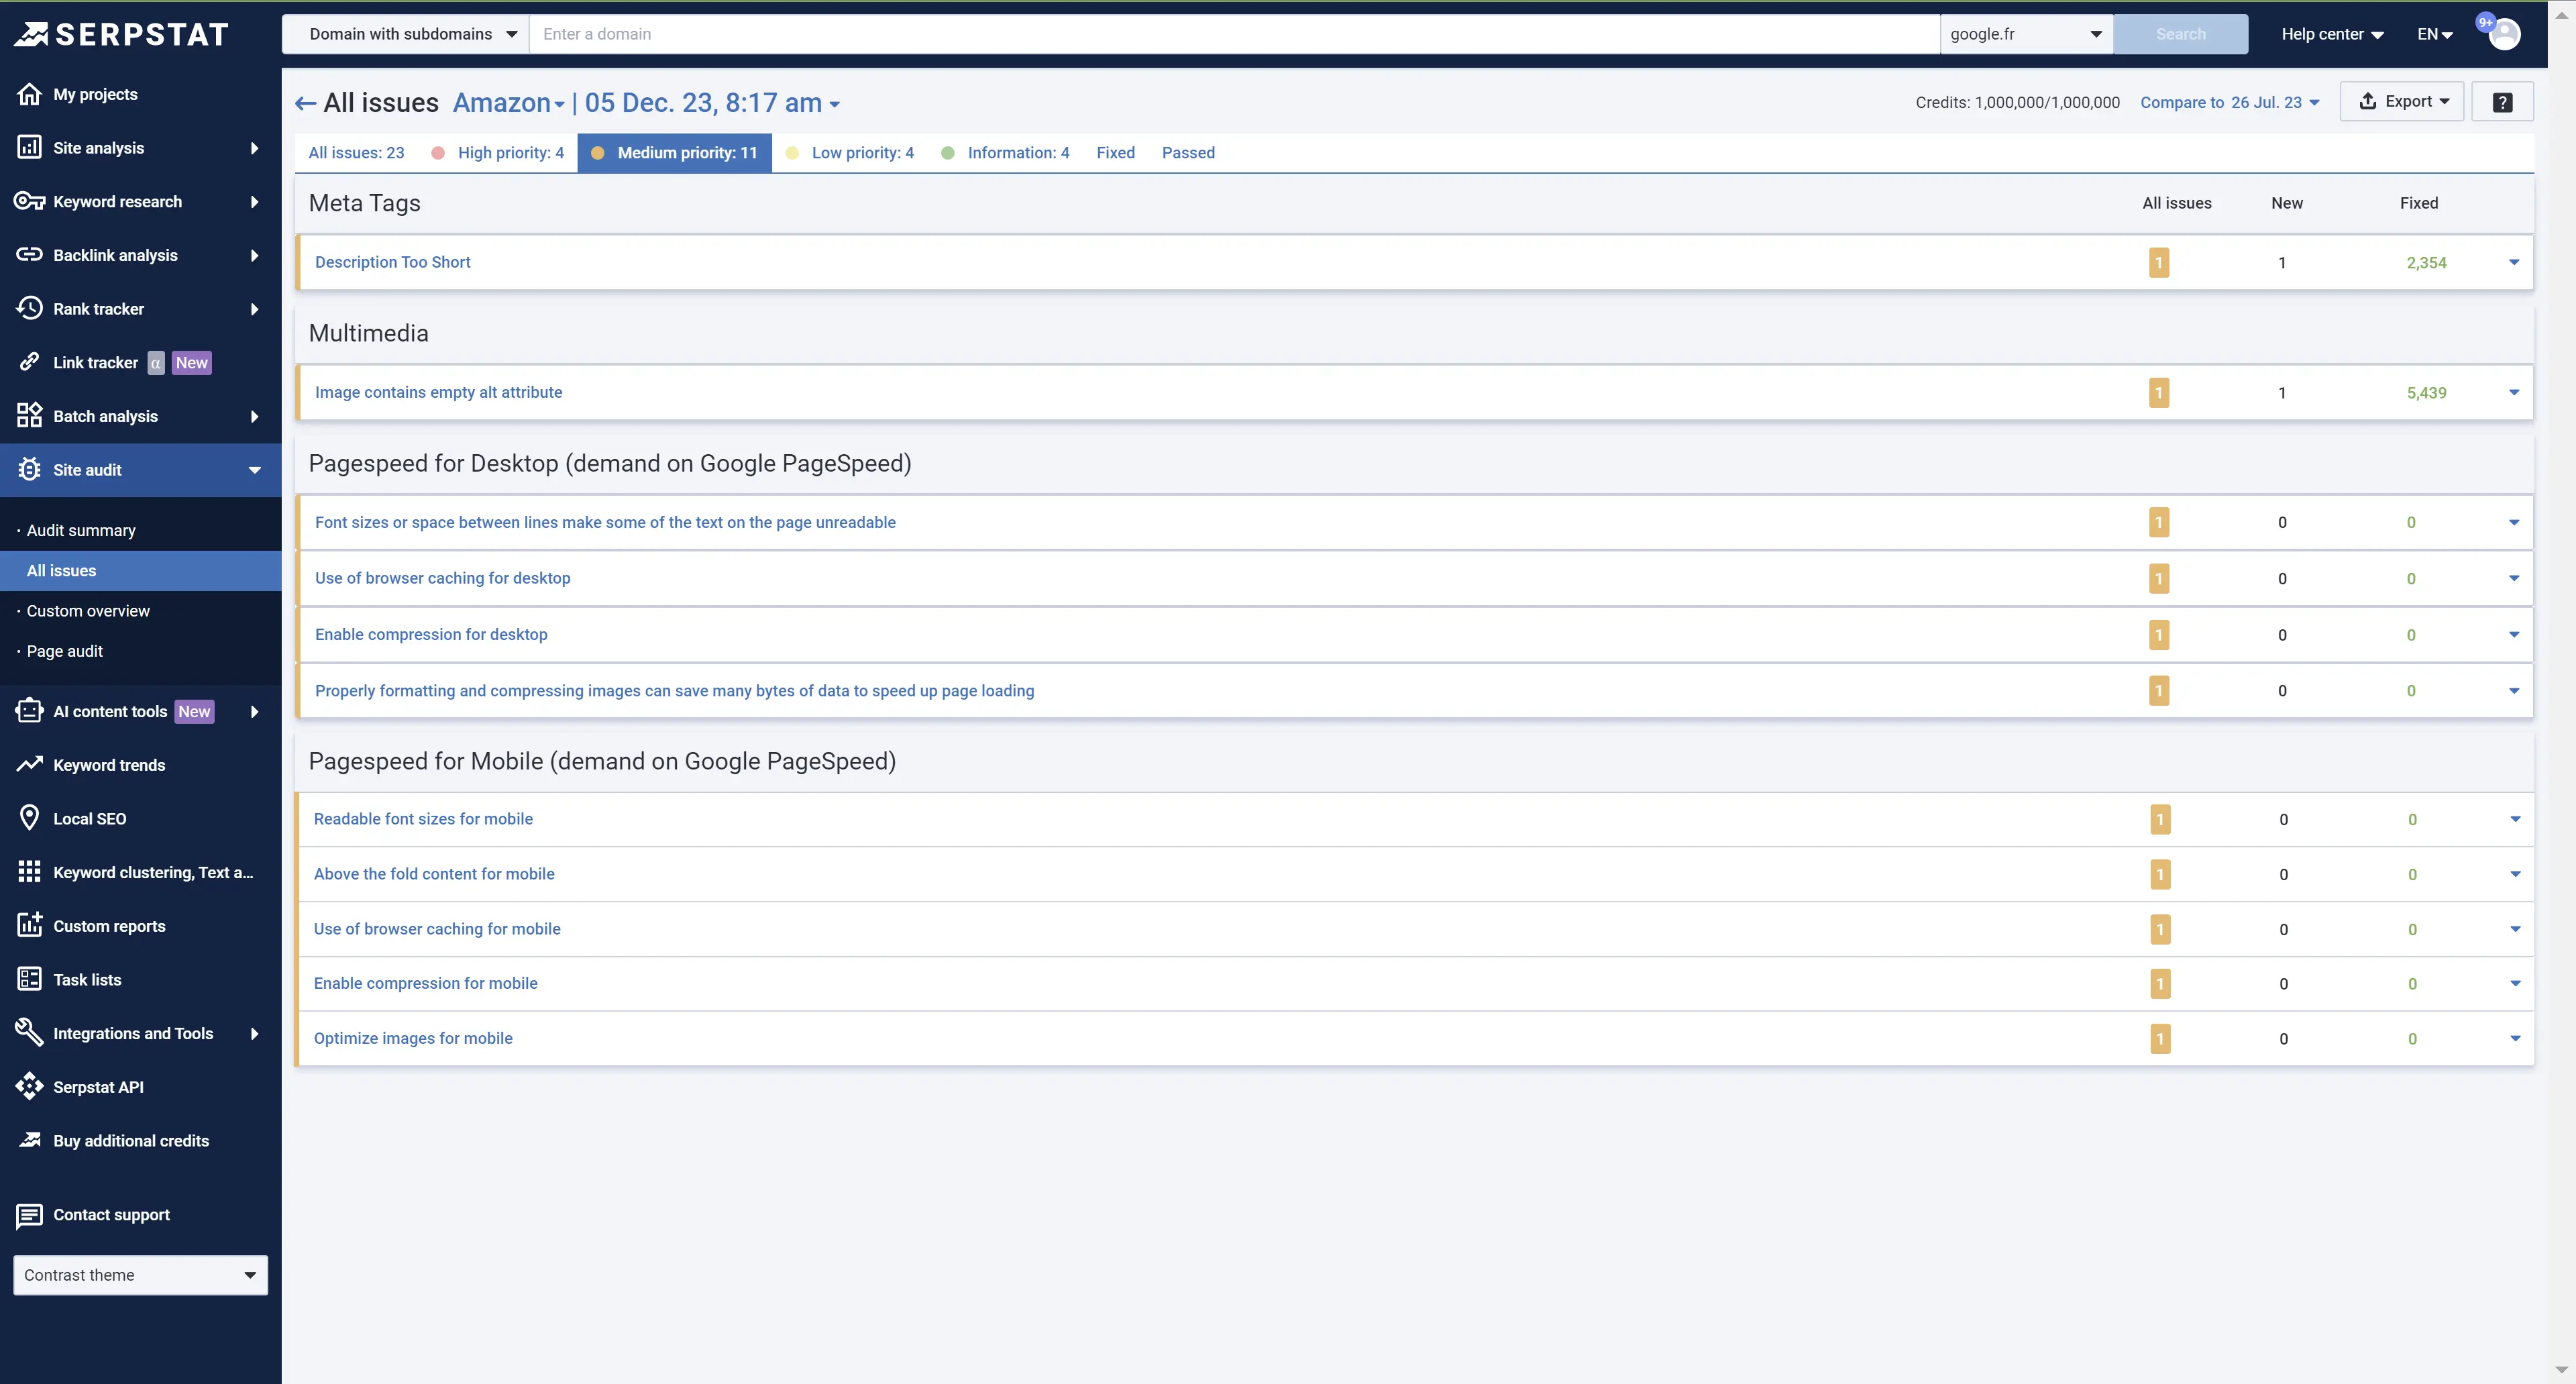Click the Link tracker chain icon
The height and width of the screenshot is (1384, 2576).
pos(29,362)
